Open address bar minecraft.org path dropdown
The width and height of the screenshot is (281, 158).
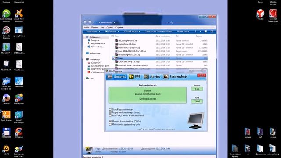[x=114, y=22]
